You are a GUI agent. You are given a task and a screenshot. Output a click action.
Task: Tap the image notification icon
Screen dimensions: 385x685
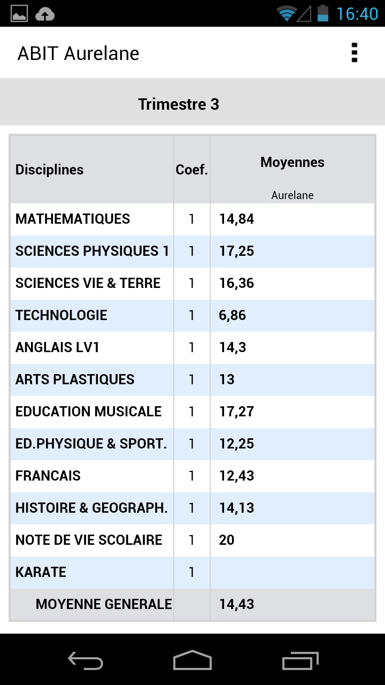point(19,14)
